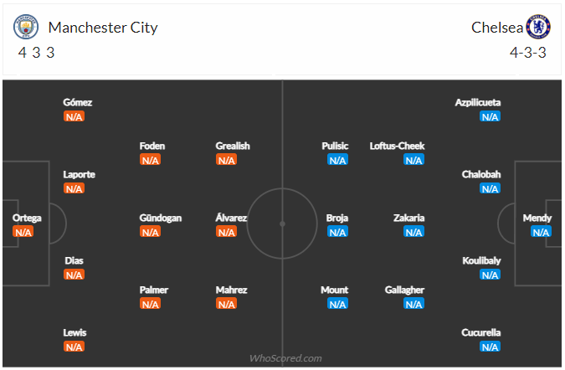The image size is (565, 370).
Task: Open the Chelsea team name link
Action: coord(497,28)
